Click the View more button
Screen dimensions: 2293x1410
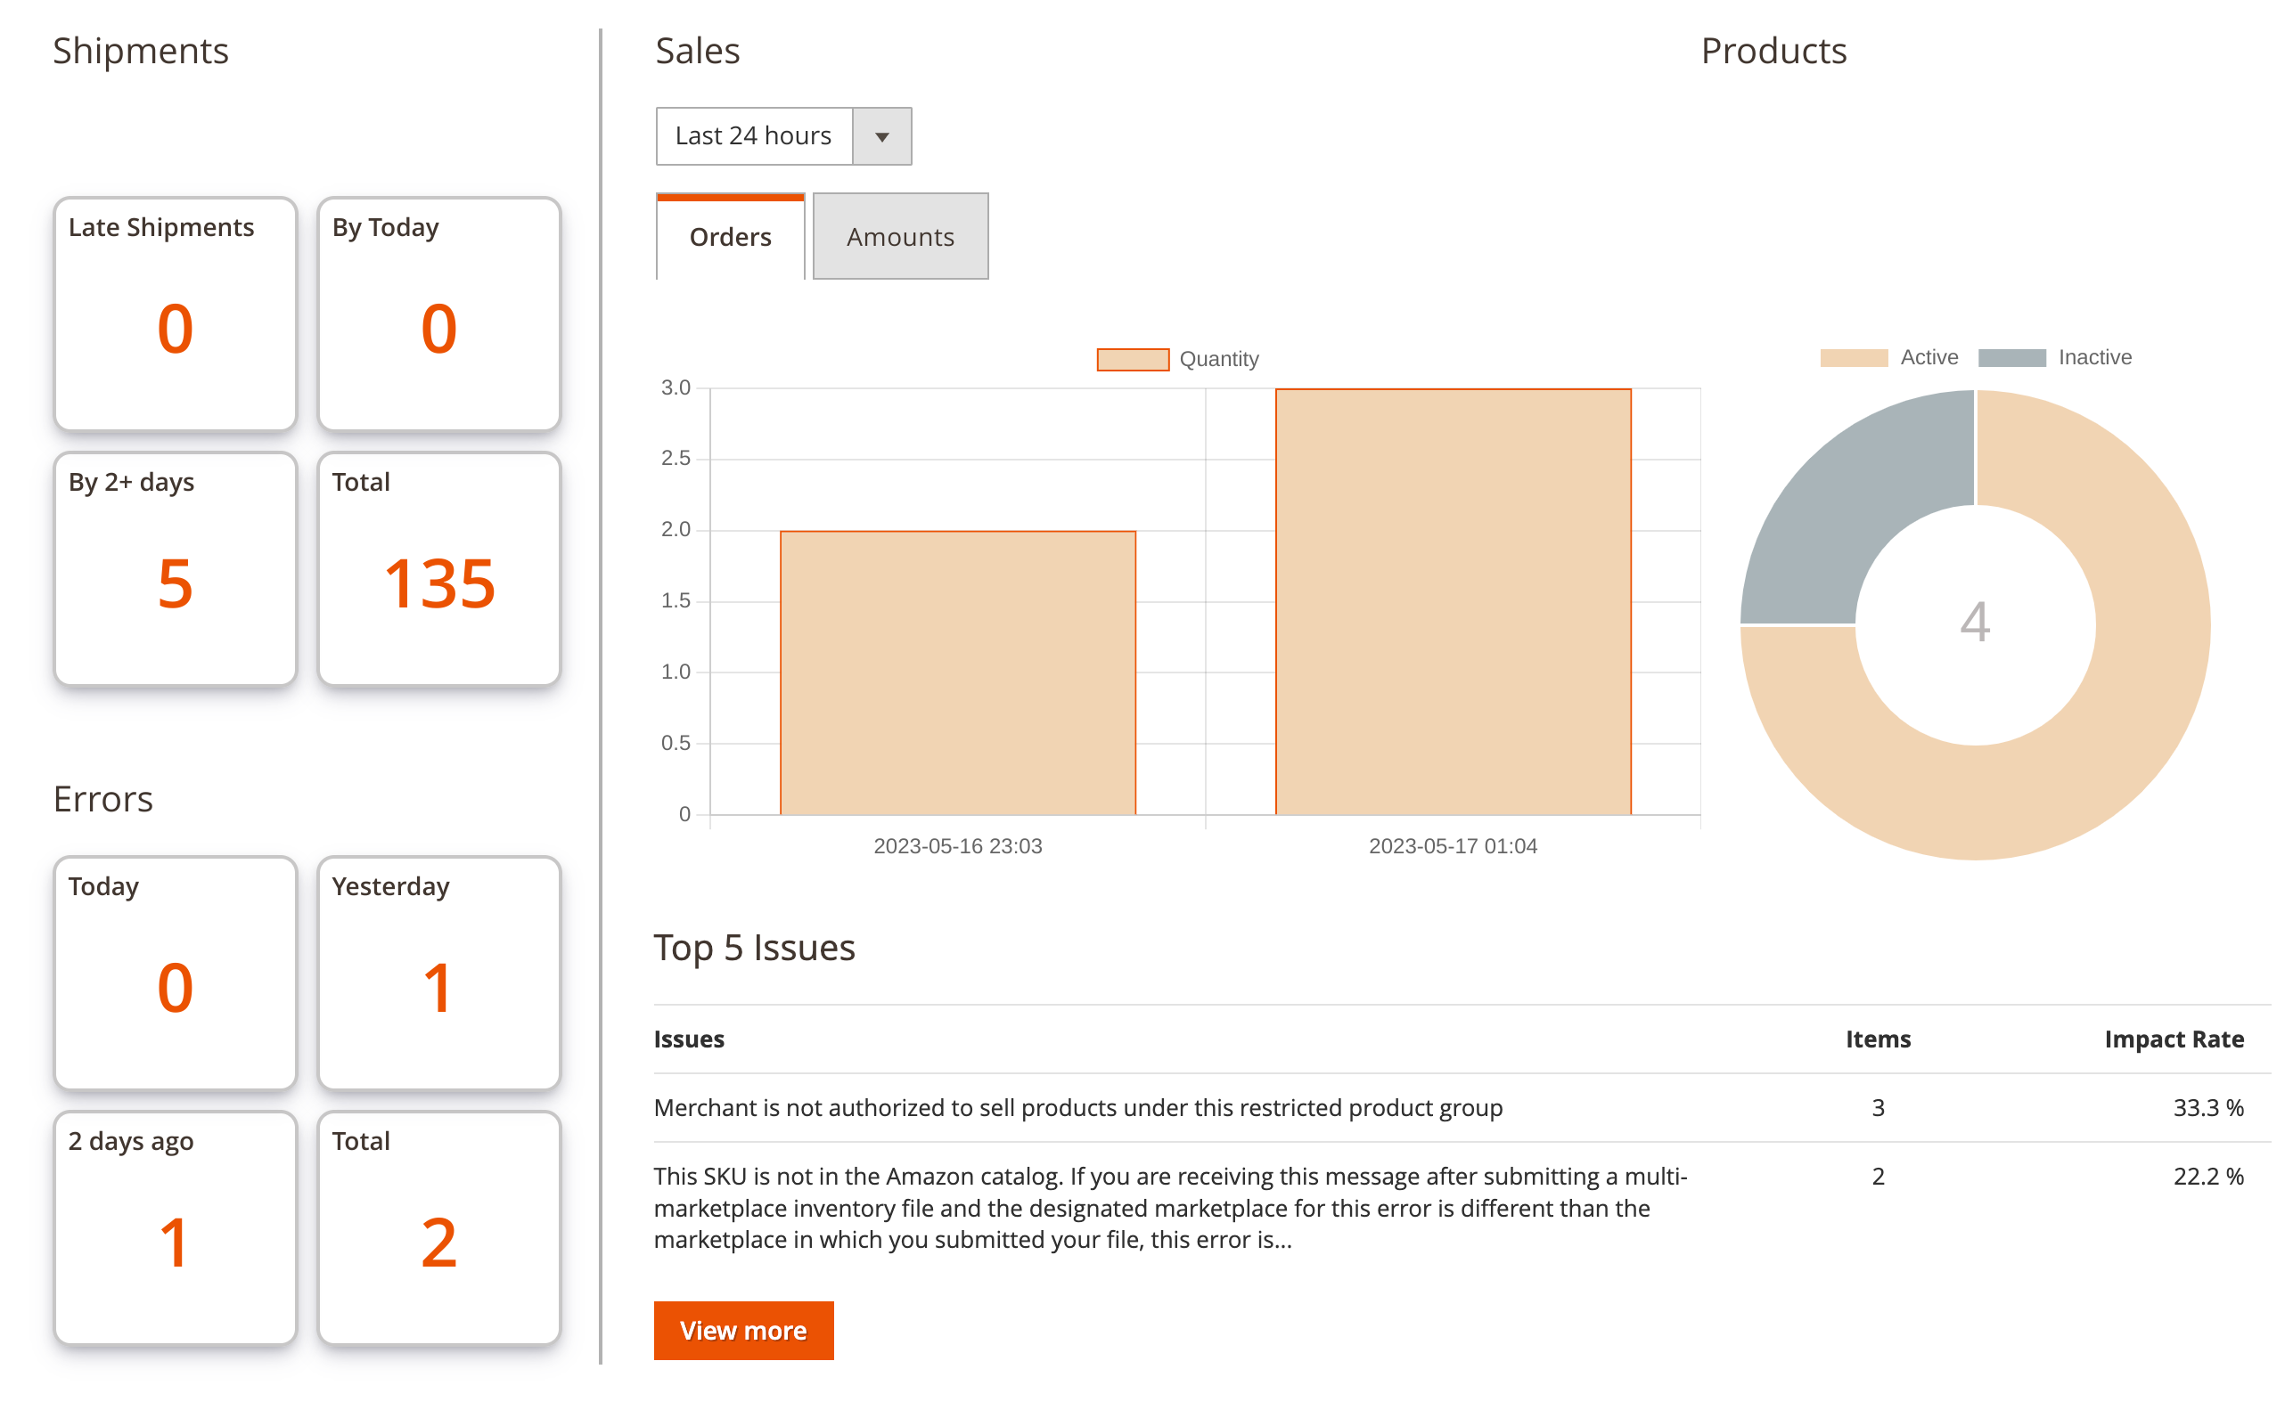point(742,1330)
